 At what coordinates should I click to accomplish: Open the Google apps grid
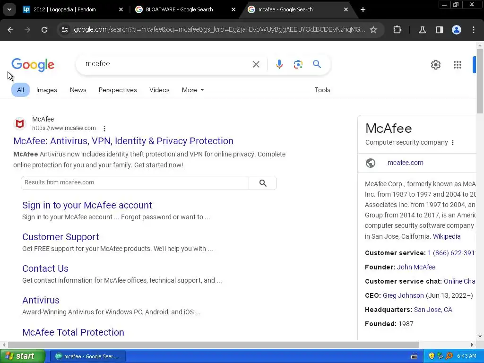click(458, 64)
